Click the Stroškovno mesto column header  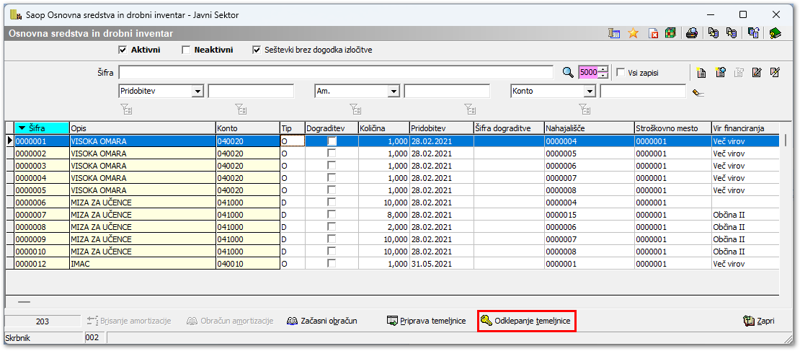pyautogui.click(x=672, y=128)
